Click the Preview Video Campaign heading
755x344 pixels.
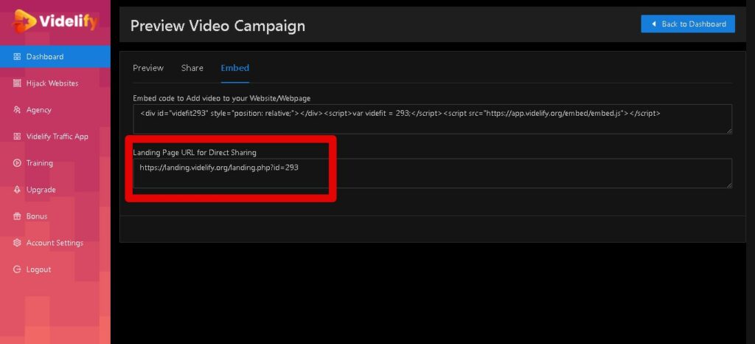218,26
